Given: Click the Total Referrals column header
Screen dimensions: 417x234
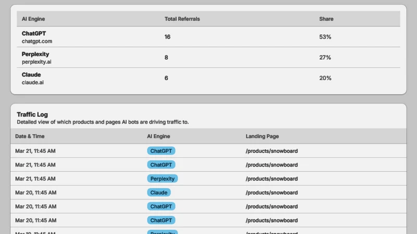Looking at the screenshot, I should (x=182, y=19).
